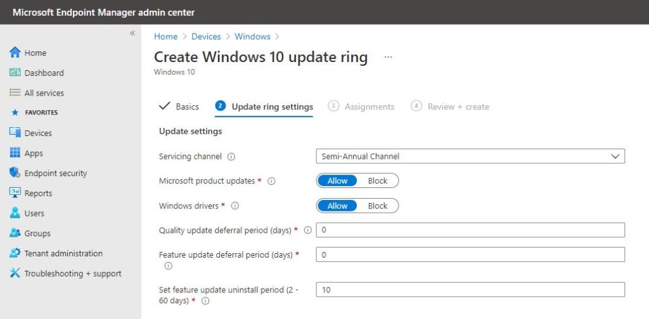Image resolution: width=649 pixels, height=319 pixels.
Task: Open the Servicing channel dropdown
Action: click(470, 156)
